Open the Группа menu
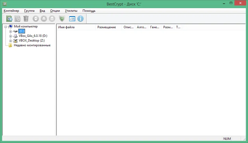This screenshot has width=248, height=143. point(29,11)
